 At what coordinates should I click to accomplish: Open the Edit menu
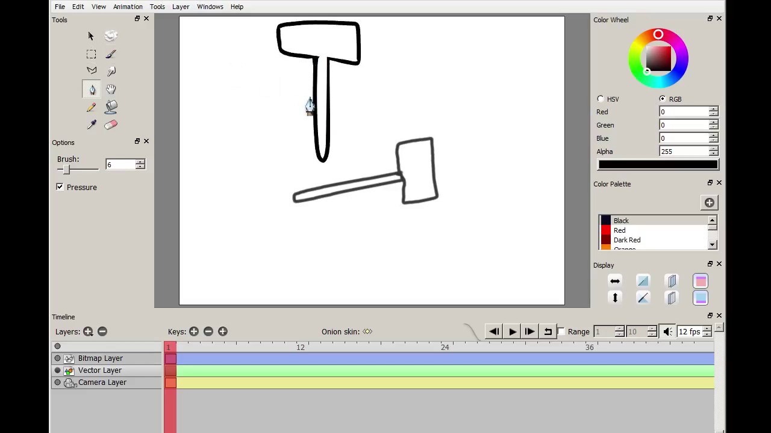tap(78, 7)
